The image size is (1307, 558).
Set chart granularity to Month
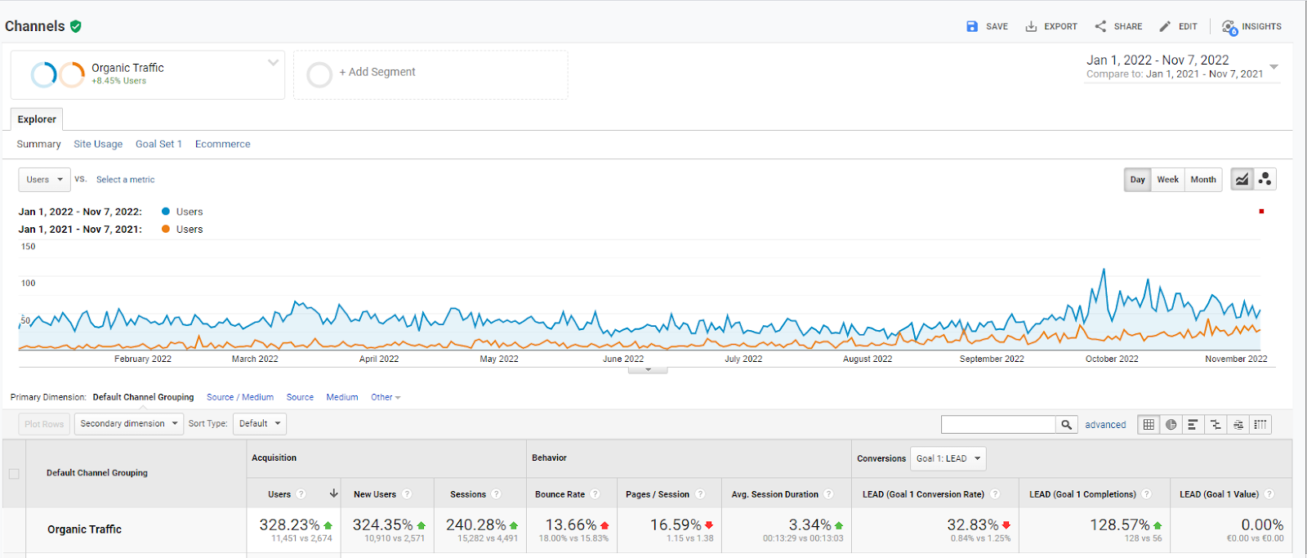(x=1202, y=180)
